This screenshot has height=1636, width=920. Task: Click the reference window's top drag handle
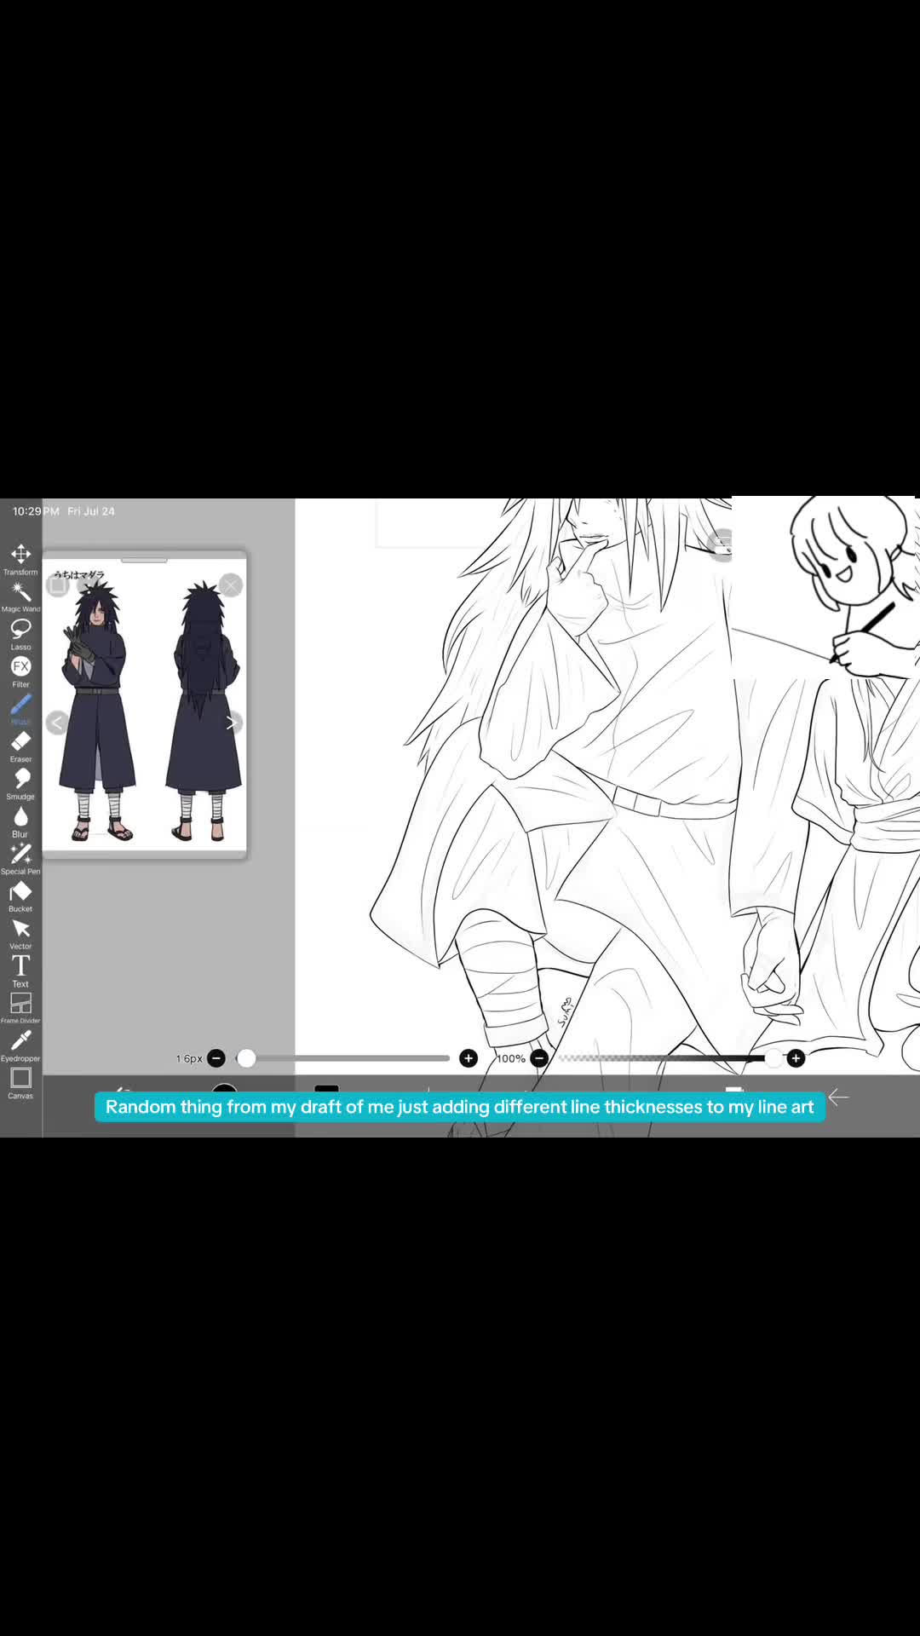click(144, 561)
